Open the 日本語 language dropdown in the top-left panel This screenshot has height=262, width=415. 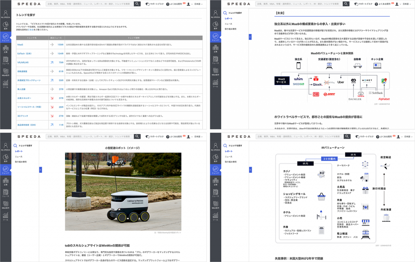199,4
